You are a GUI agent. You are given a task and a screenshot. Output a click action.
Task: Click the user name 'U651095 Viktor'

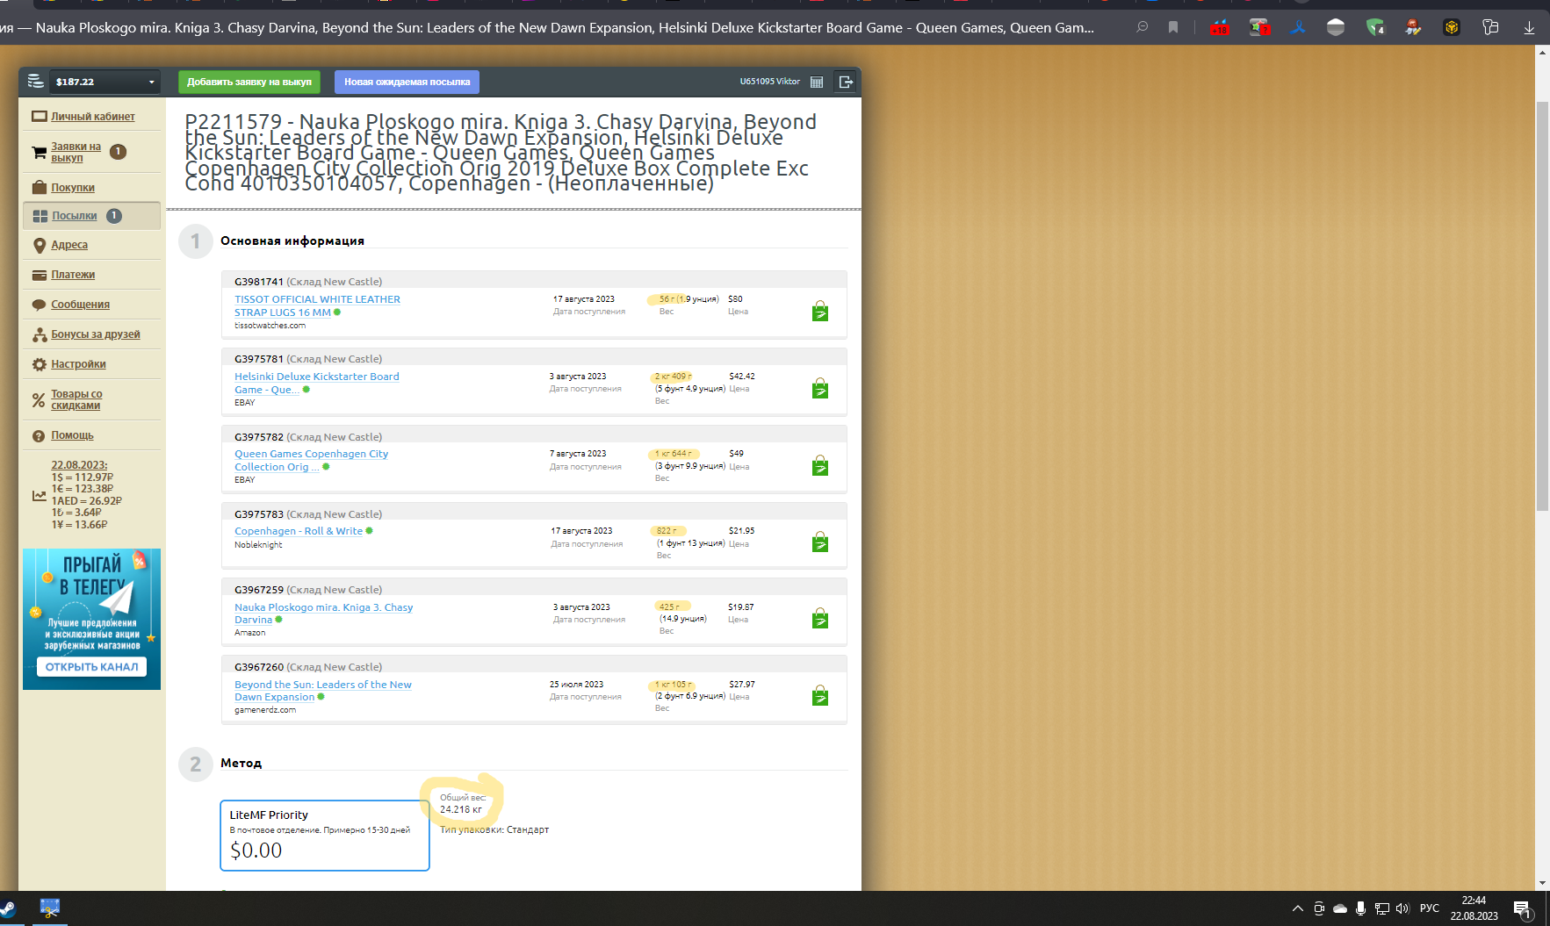pos(769,82)
